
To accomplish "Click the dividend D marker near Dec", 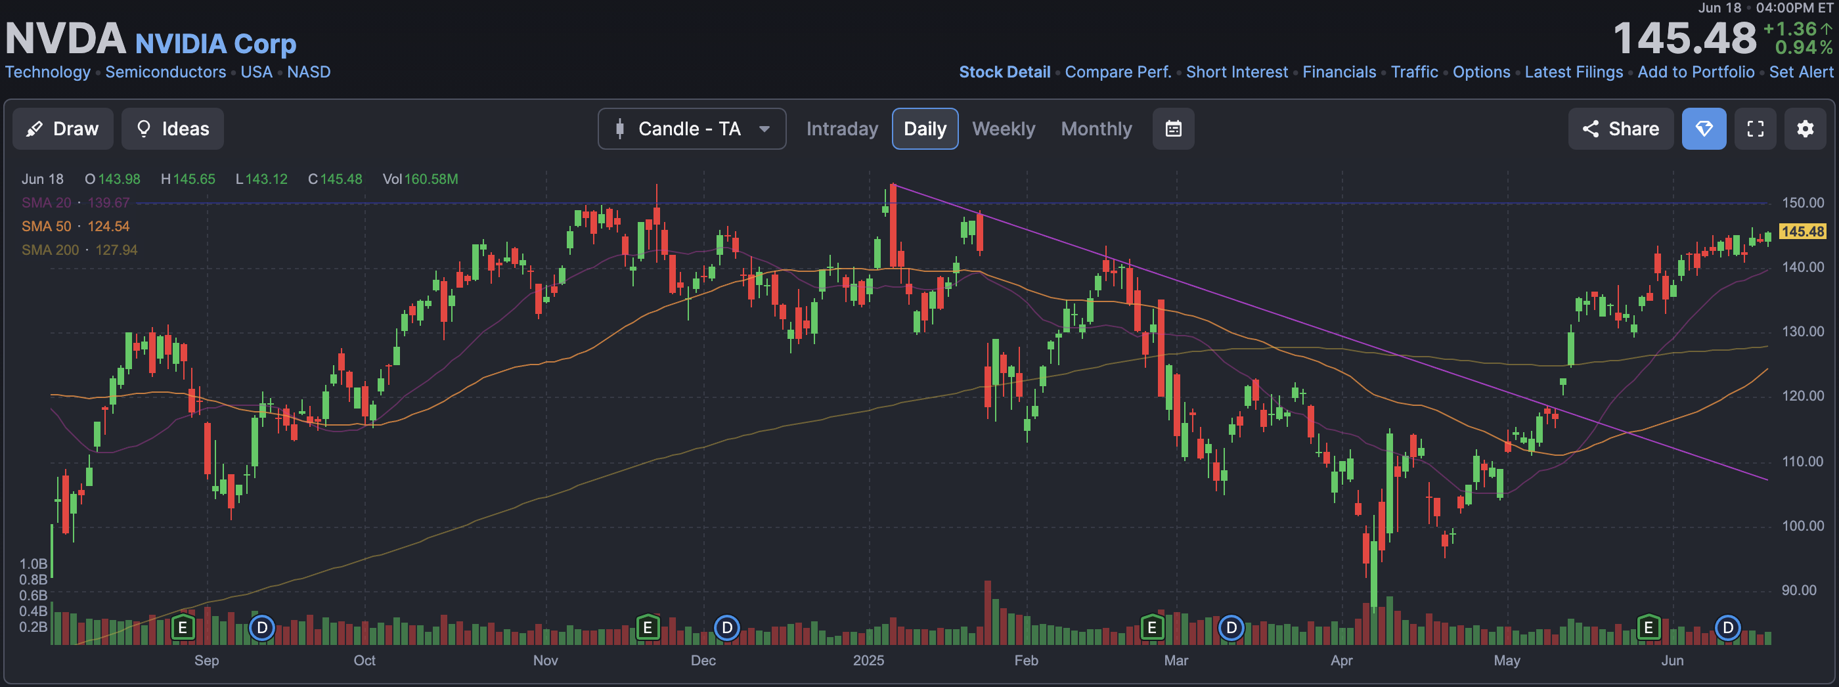I will (727, 628).
